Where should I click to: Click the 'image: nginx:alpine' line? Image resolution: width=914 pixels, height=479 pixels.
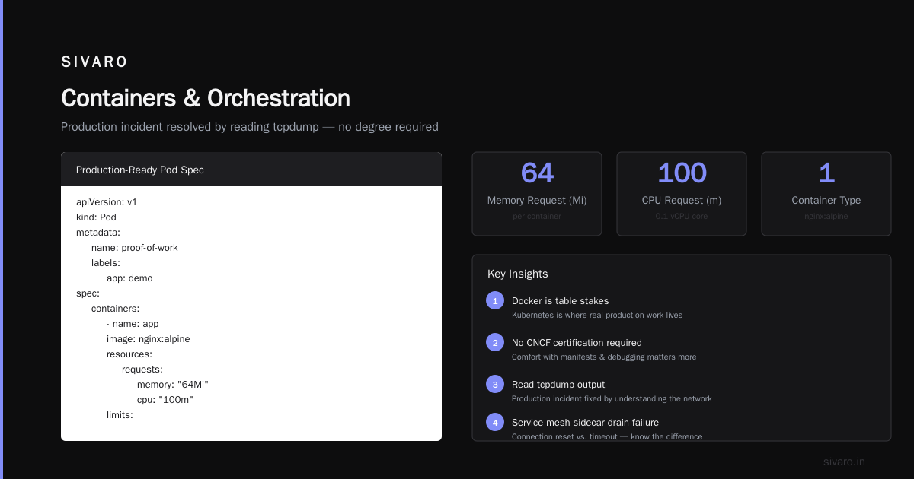[149, 339]
